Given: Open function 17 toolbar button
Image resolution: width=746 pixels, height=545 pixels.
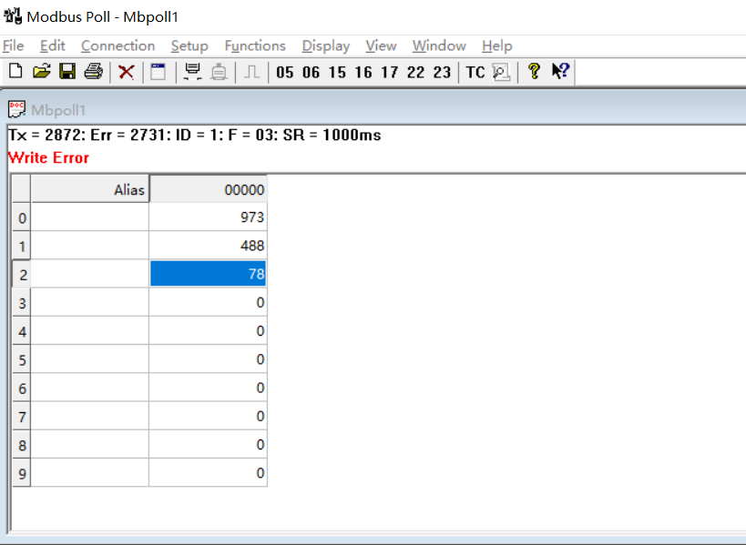Looking at the screenshot, I should [x=389, y=72].
